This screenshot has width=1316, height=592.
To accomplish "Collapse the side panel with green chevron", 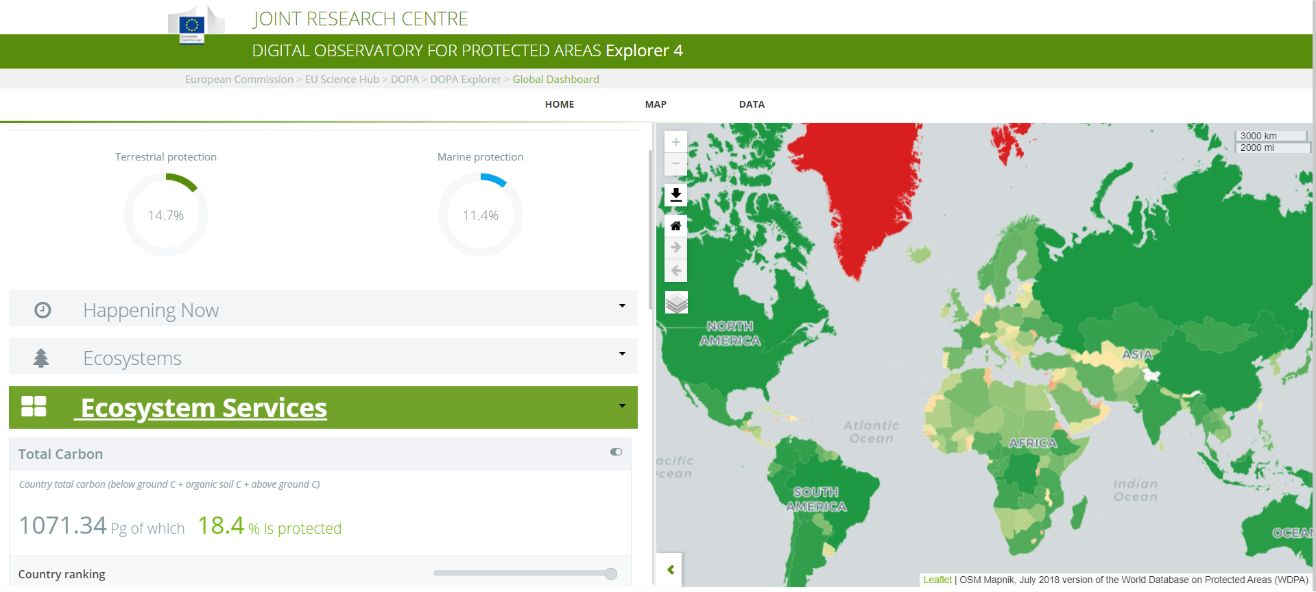I will (670, 569).
